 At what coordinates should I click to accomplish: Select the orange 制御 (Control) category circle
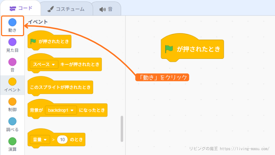[12, 102]
